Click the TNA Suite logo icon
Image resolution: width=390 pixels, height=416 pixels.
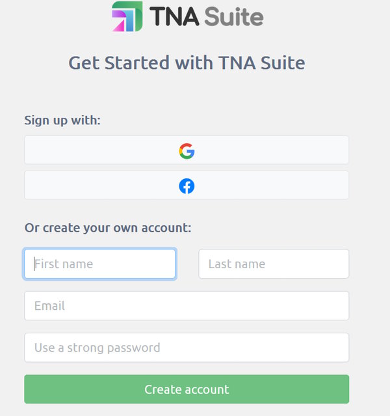127,16
